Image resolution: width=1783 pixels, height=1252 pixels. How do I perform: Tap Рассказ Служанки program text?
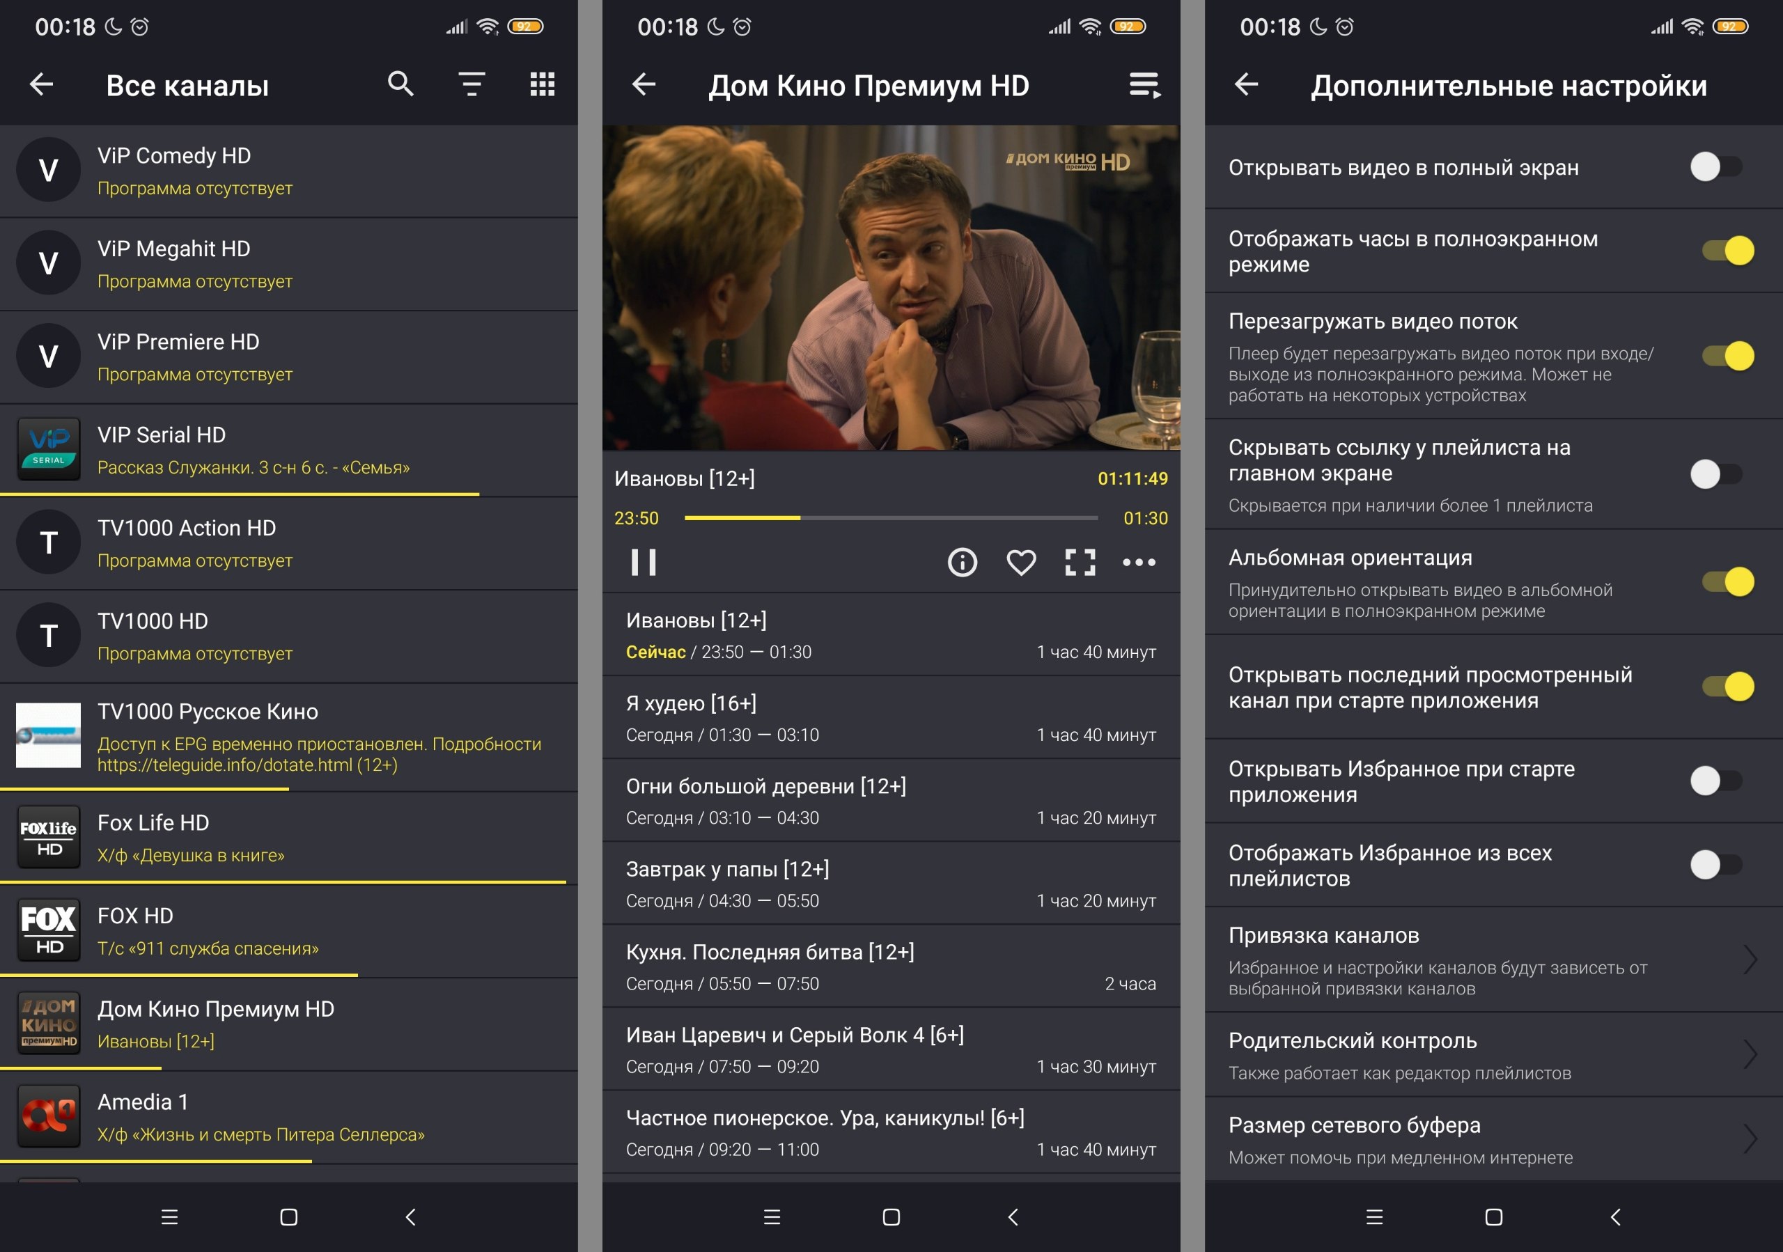253,467
